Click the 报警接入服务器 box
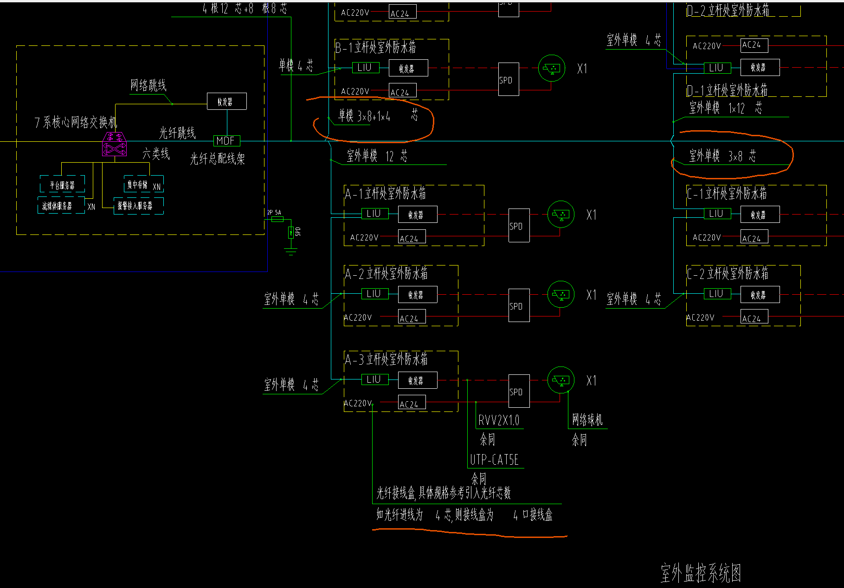Viewport: 844px width, 588px height. (x=139, y=206)
